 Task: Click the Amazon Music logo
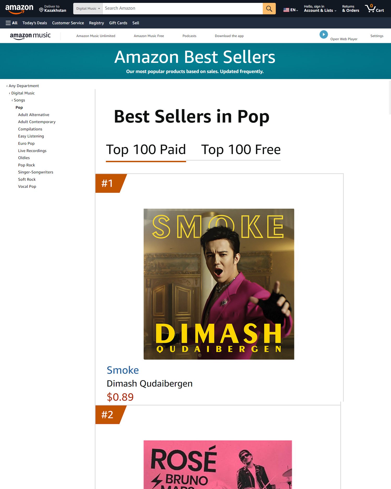[30, 36]
